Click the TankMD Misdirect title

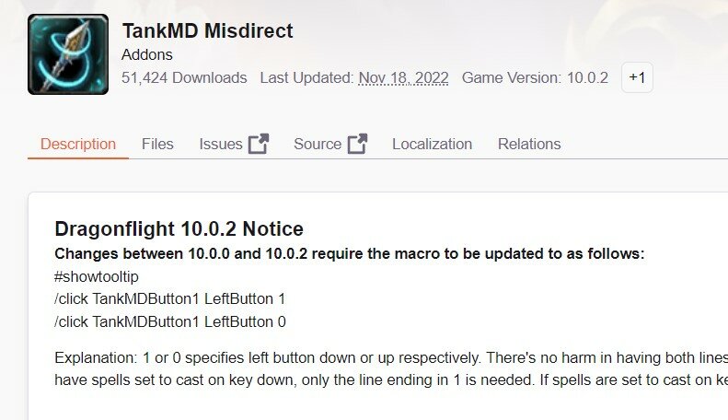pyautogui.click(x=207, y=31)
